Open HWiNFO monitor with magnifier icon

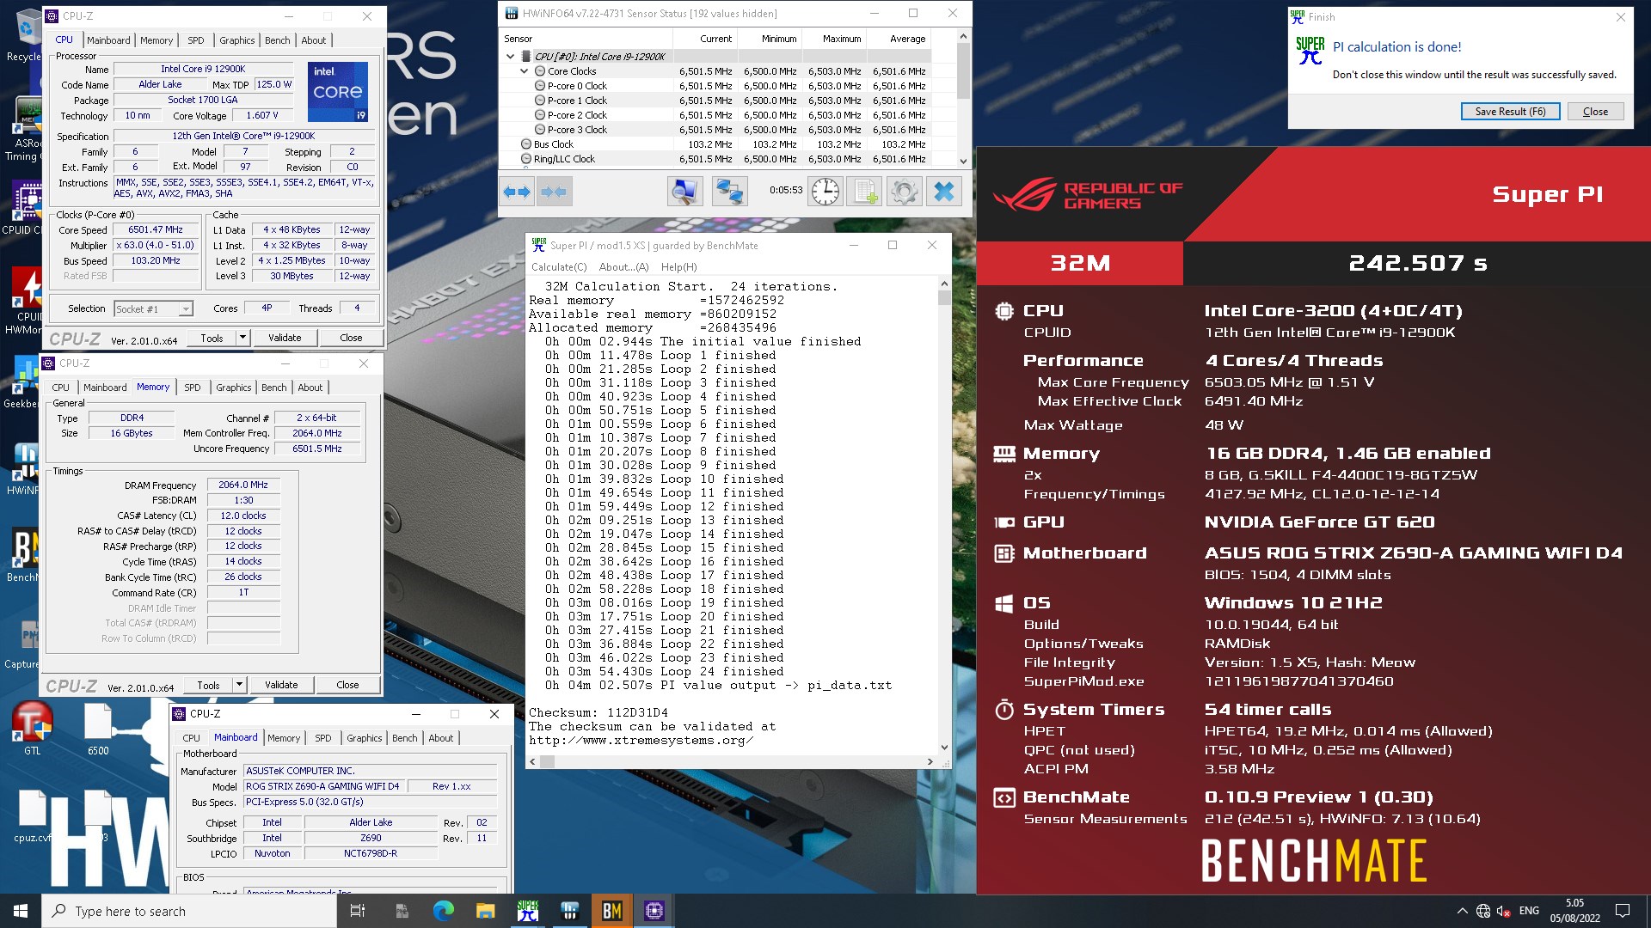tap(684, 192)
